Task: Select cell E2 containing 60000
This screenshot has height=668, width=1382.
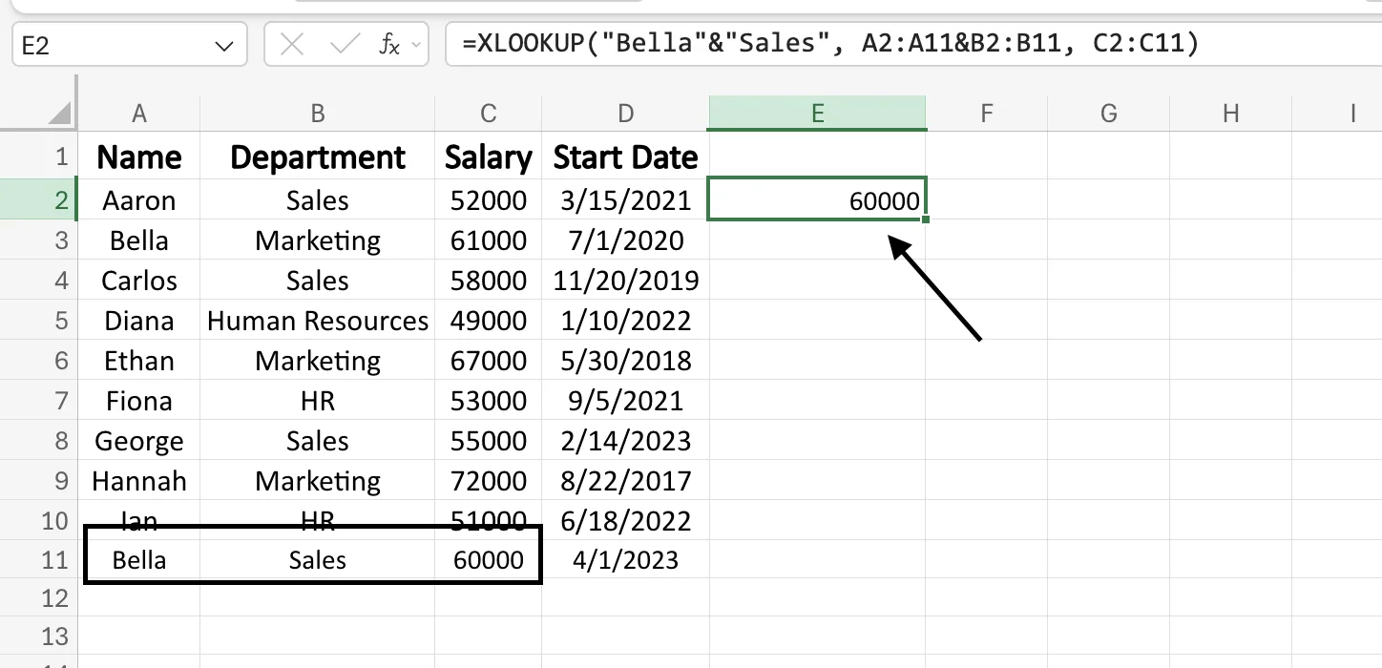Action: (x=817, y=199)
